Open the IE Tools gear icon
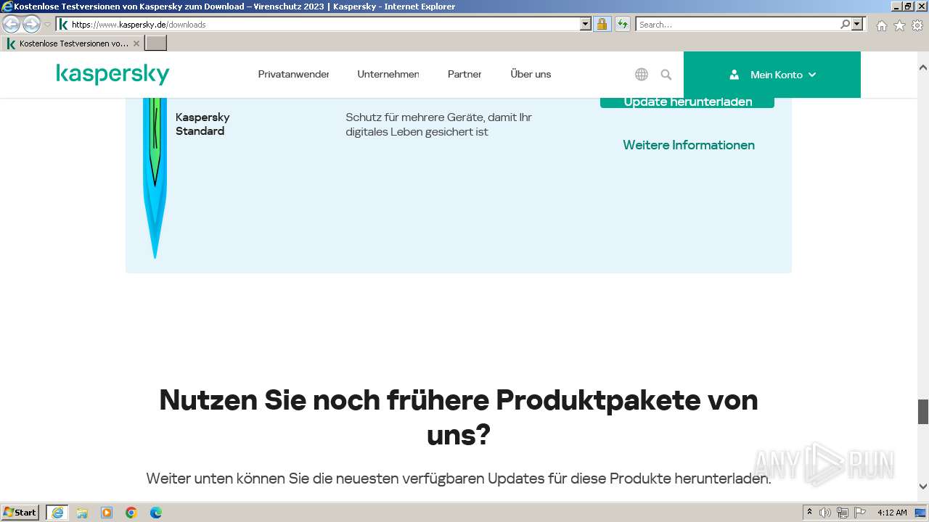Image resolution: width=929 pixels, height=522 pixels. coord(917,25)
